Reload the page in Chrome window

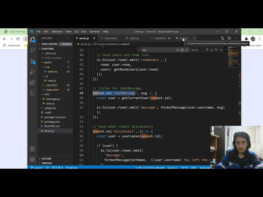[18, 39]
